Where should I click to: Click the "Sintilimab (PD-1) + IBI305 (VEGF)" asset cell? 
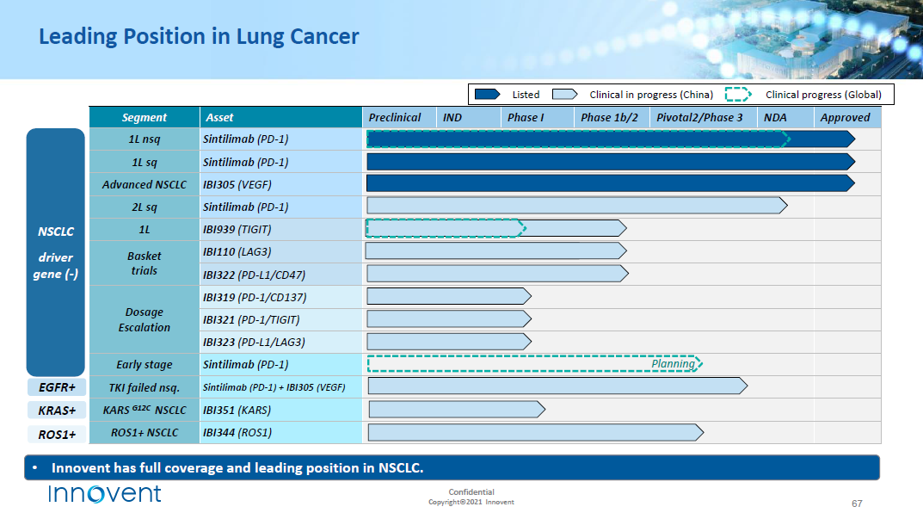[280, 387]
